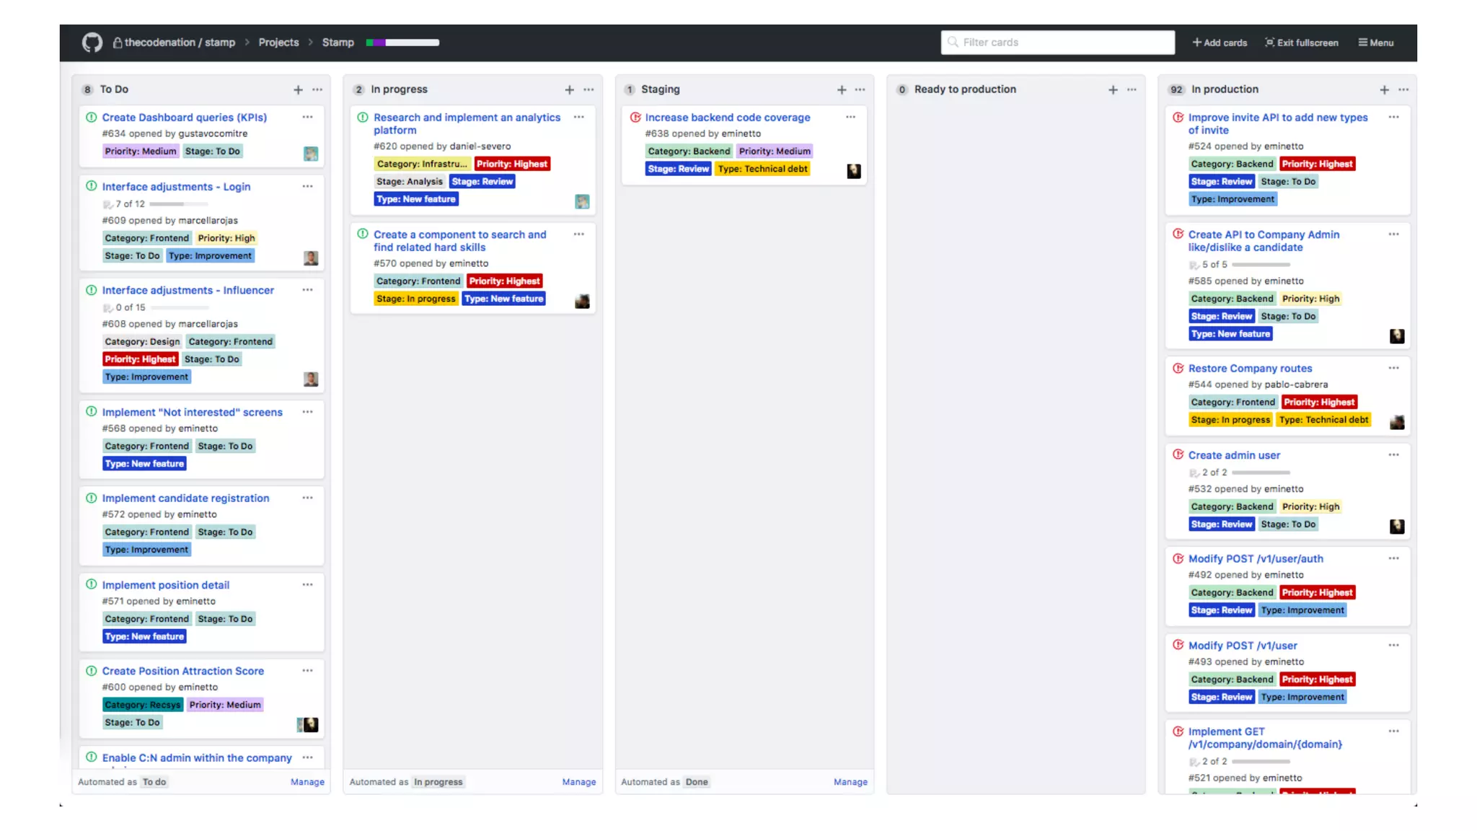Click closed issue icon on Restore Company routes

(x=1178, y=368)
